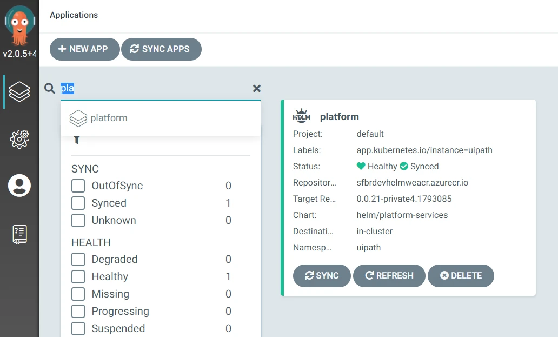This screenshot has width=558, height=337.
Task: Click the v2.0.5+4 version text
Action: 19,54
